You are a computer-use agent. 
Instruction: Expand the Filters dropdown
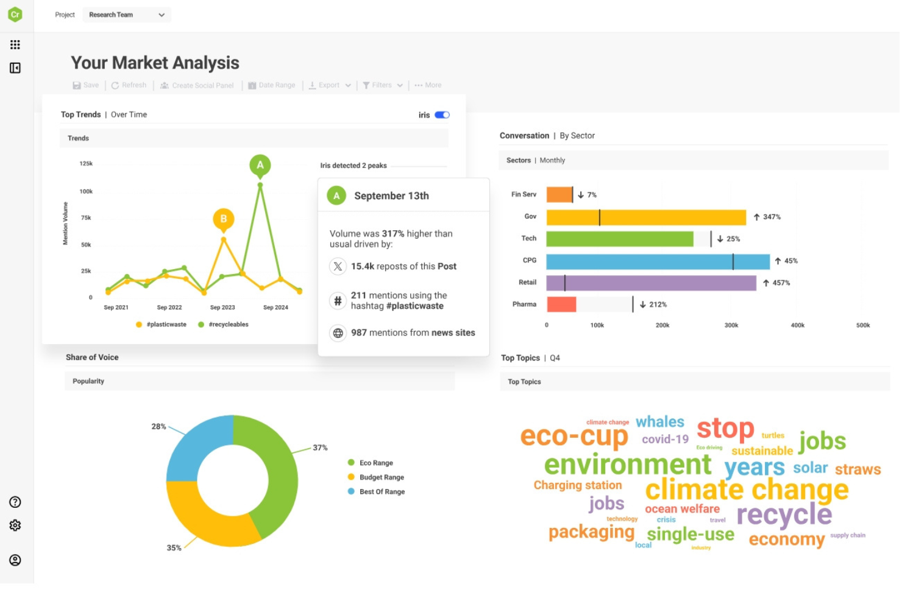pyautogui.click(x=382, y=85)
